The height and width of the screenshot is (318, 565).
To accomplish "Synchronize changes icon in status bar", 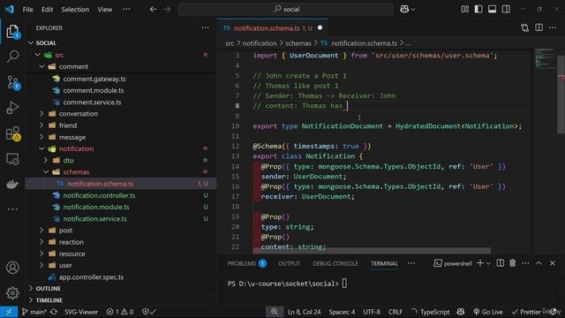I will click(54, 312).
